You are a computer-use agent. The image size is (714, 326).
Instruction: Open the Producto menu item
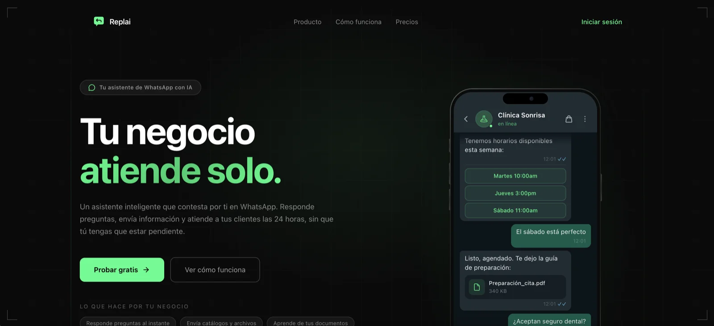pyautogui.click(x=307, y=22)
